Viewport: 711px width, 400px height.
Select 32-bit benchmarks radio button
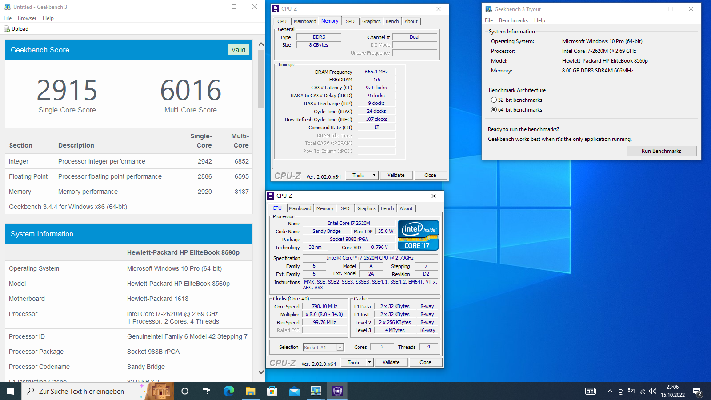point(494,100)
